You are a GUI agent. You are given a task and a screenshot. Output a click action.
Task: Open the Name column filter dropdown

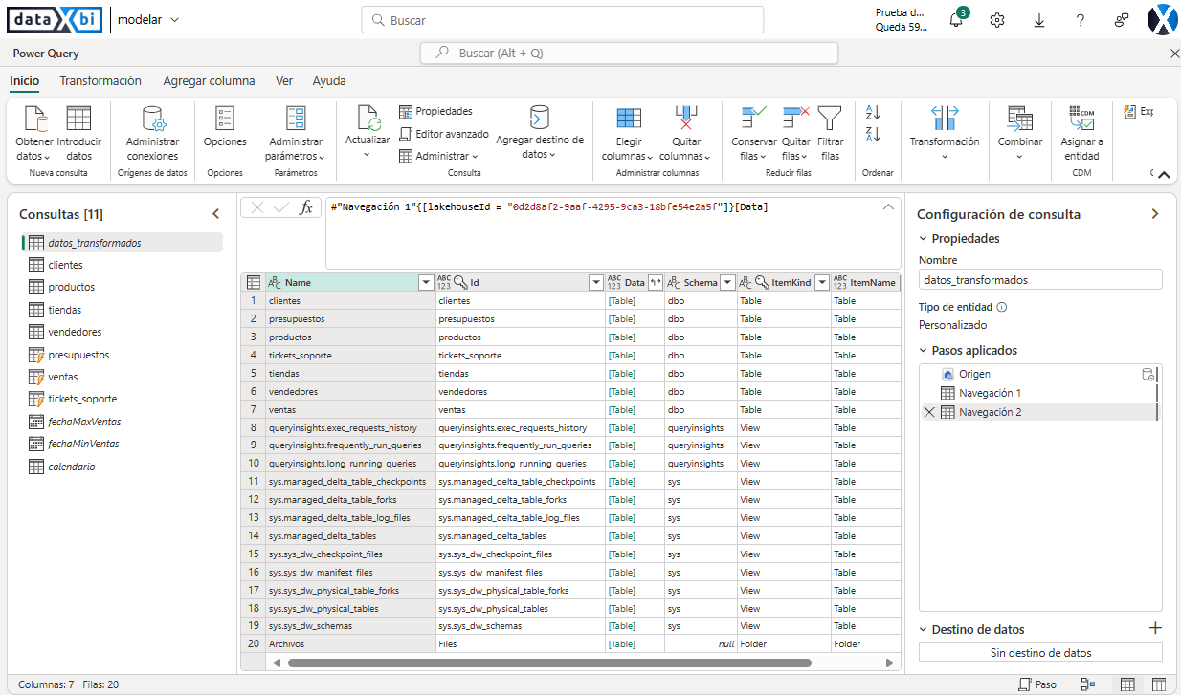click(x=426, y=282)
